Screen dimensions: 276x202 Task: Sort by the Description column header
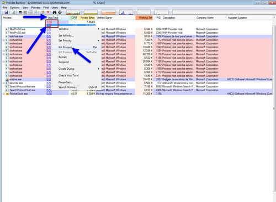[178, 18]
